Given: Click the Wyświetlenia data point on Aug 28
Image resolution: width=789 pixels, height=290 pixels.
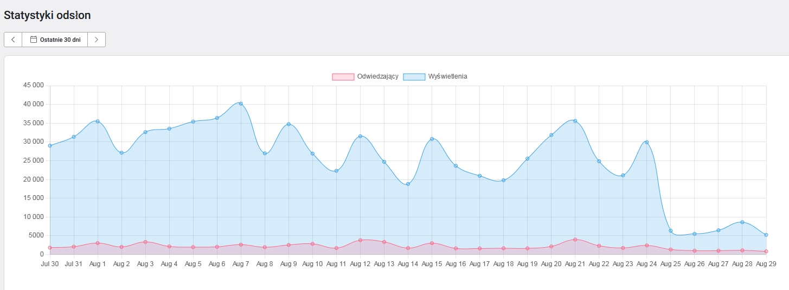Looking at the screenshot, I should point(742,222).
